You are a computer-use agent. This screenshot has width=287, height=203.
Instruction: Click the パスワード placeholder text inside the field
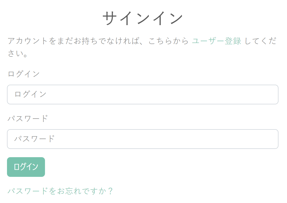[34, 139]
